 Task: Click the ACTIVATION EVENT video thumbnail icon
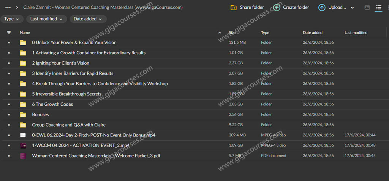point(23,145)
